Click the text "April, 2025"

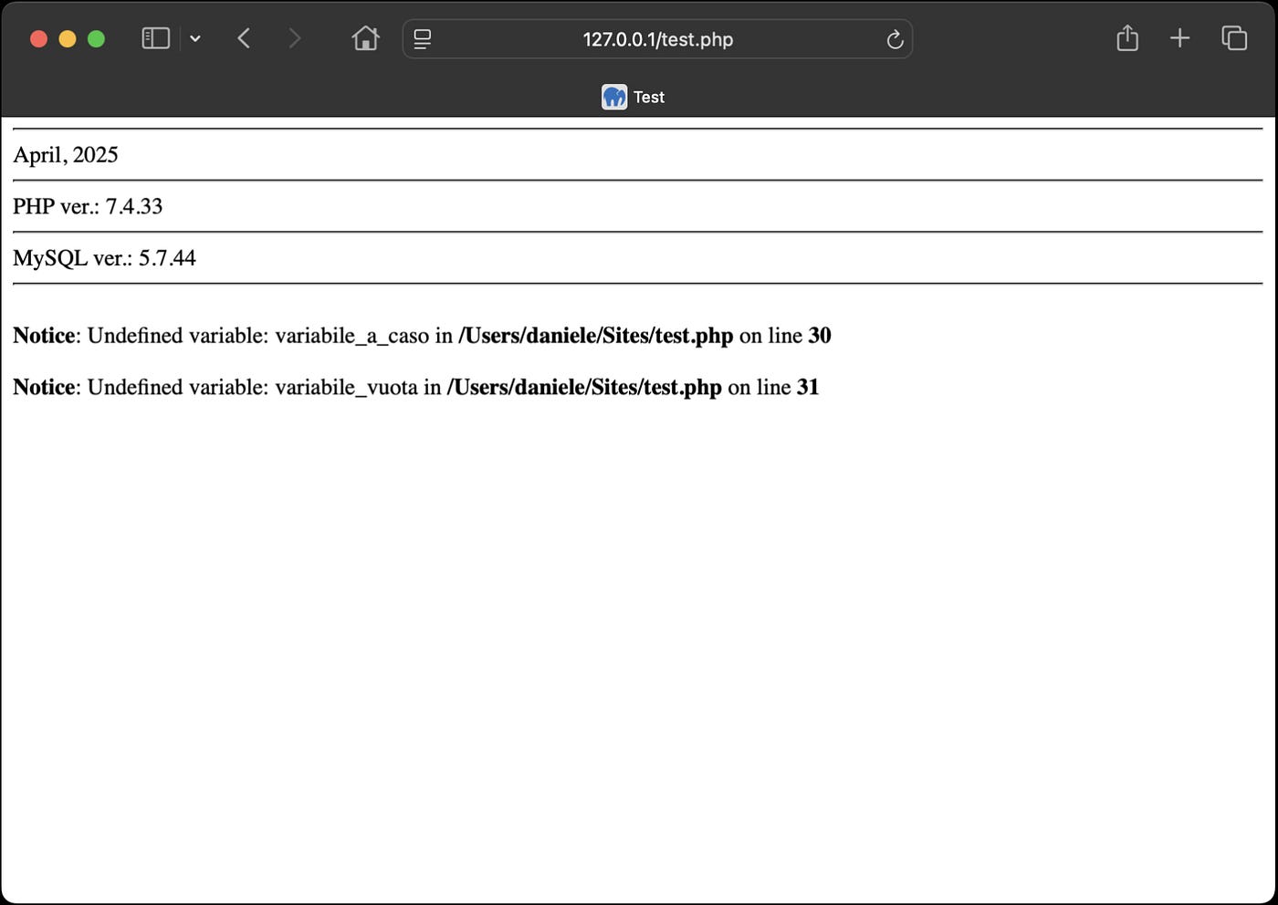[x=66, y=155]
